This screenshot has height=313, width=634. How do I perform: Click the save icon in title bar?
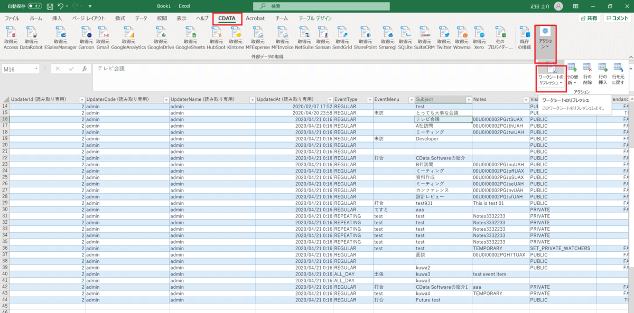(x=50, y=6)
